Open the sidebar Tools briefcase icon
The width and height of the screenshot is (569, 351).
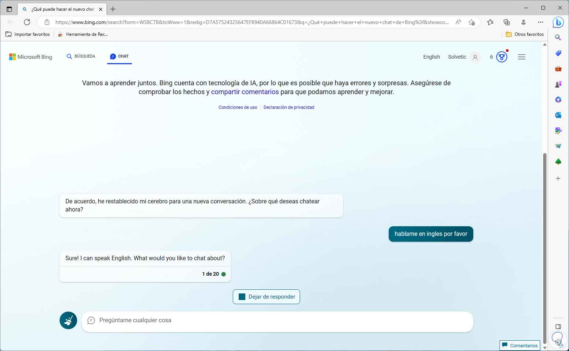tap(558, 69)
